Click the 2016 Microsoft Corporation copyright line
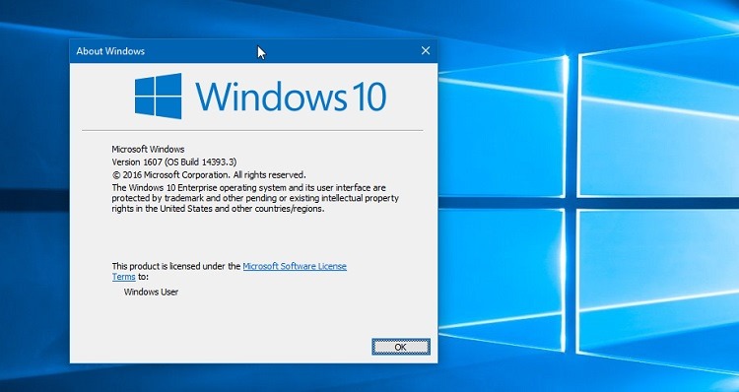 (x=209, y=174)
